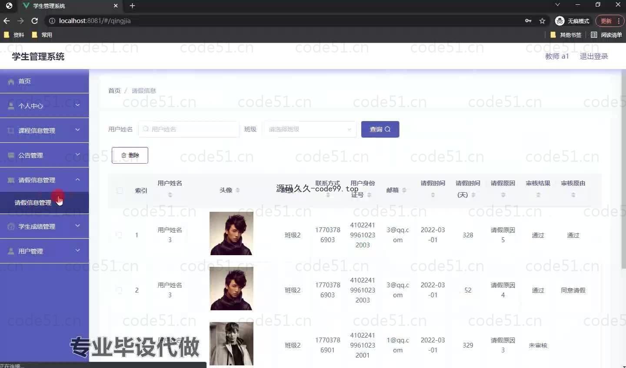Click the browser address bar URL
626x368 pixels.
pyautogui.click(x=95, y=21)
